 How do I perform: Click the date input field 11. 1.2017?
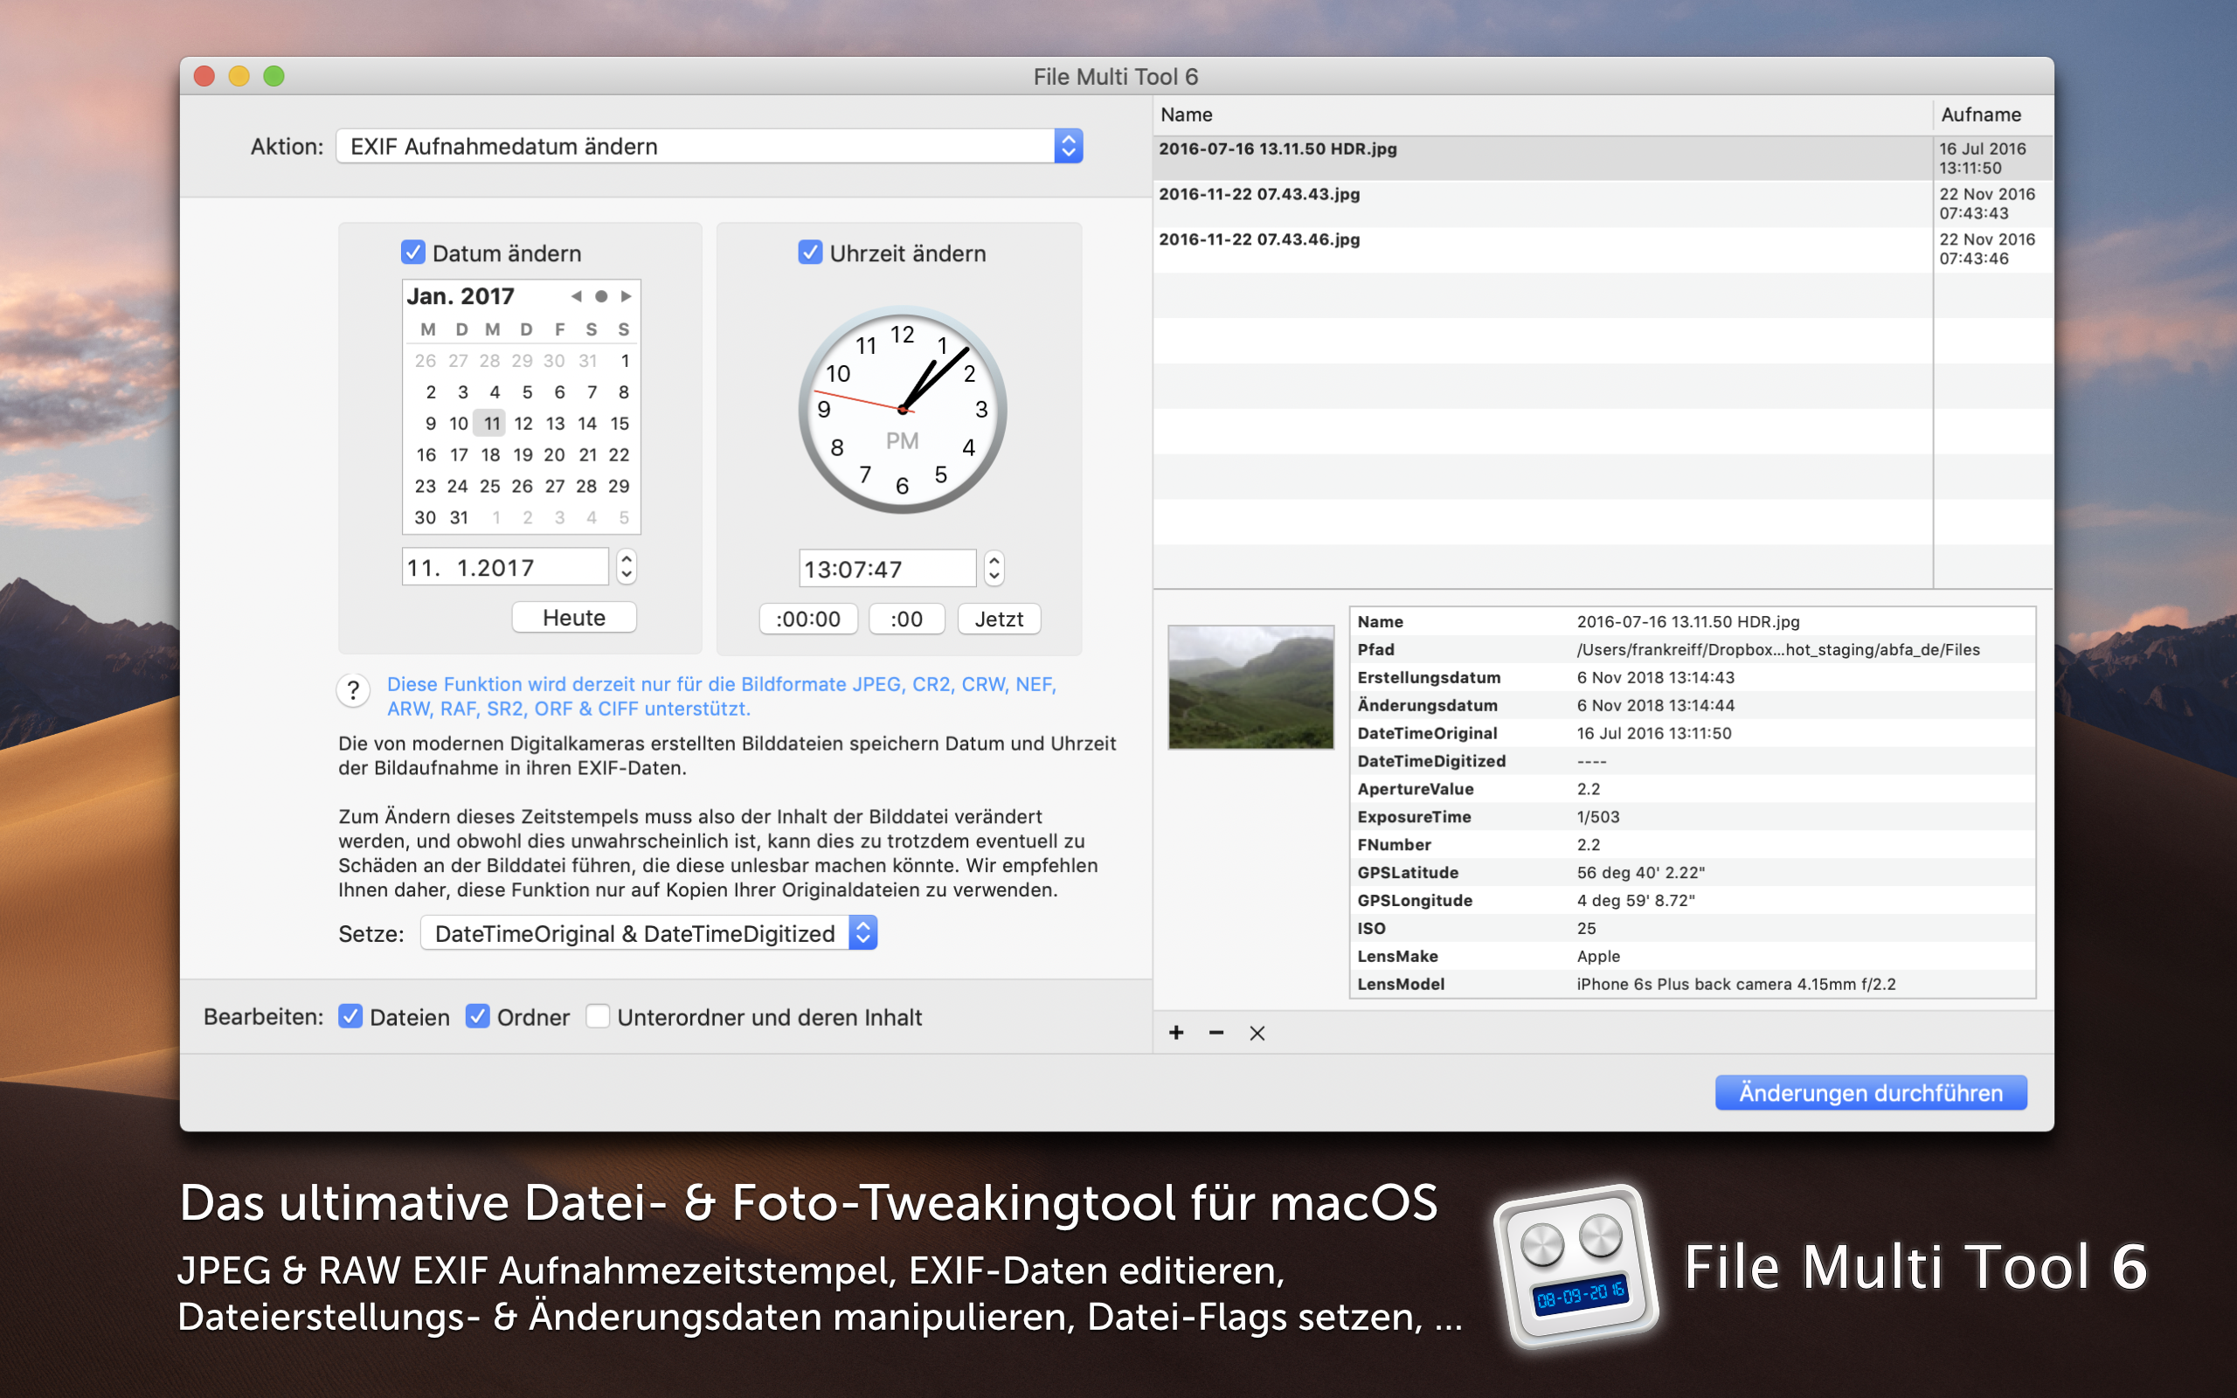pos(505,567)
